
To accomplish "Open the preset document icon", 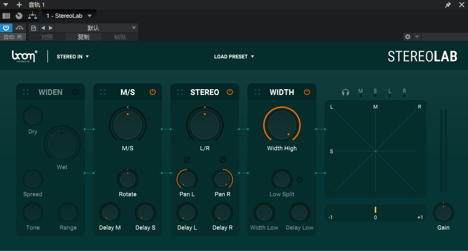I will tap(34, 28).
